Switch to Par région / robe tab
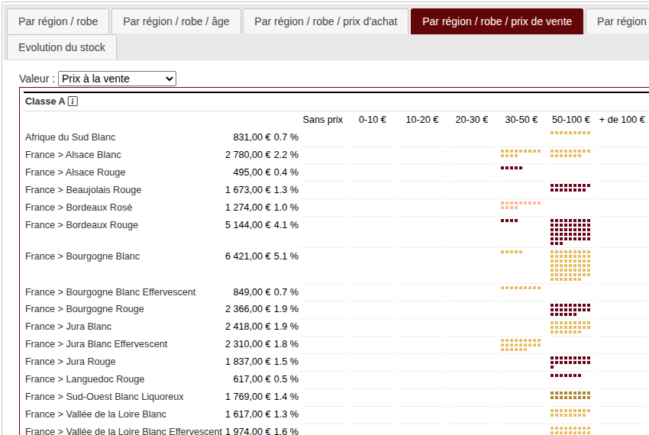 pyautogui.click(x=58, y=21)
